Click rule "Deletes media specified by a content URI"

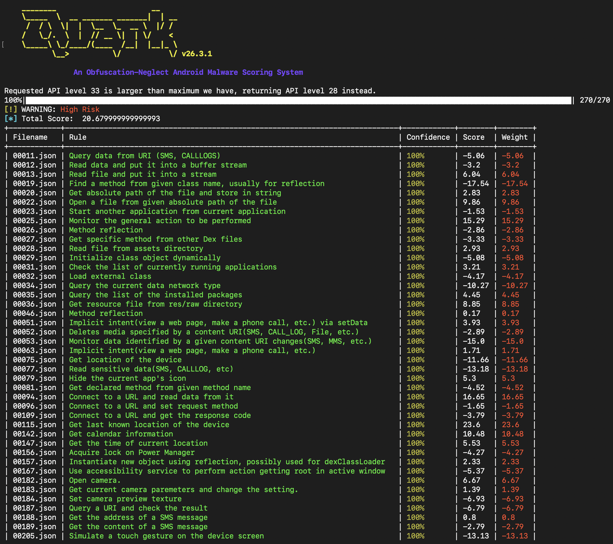pos(214,332)
